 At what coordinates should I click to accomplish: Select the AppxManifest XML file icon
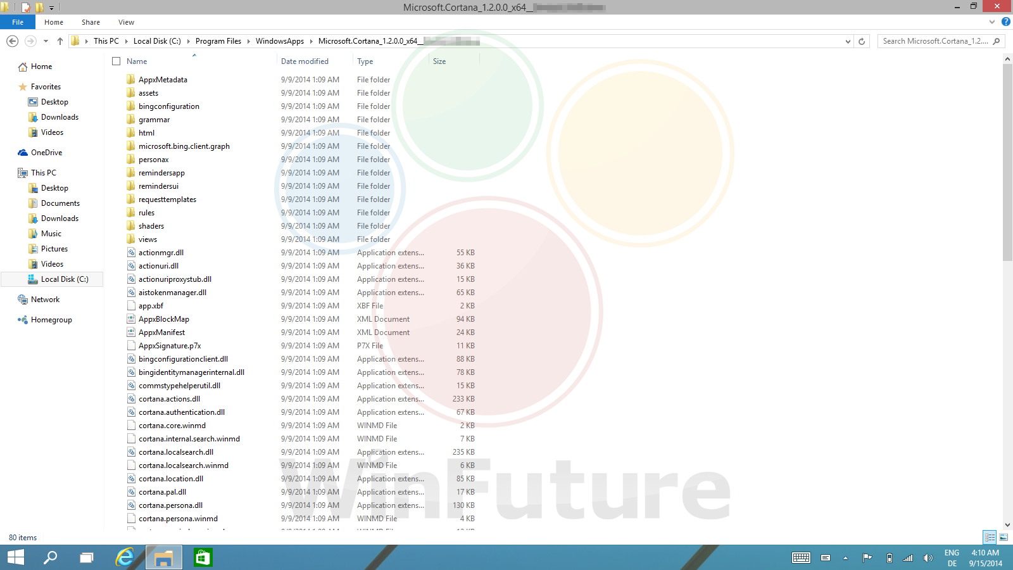[131, 332]
